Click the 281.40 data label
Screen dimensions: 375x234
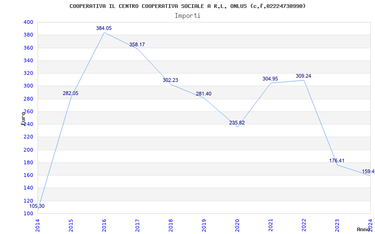click(203, 94)
